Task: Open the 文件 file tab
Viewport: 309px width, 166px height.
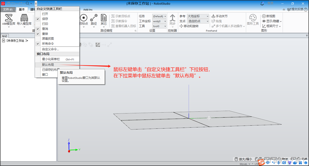Action: click(8, 9)
